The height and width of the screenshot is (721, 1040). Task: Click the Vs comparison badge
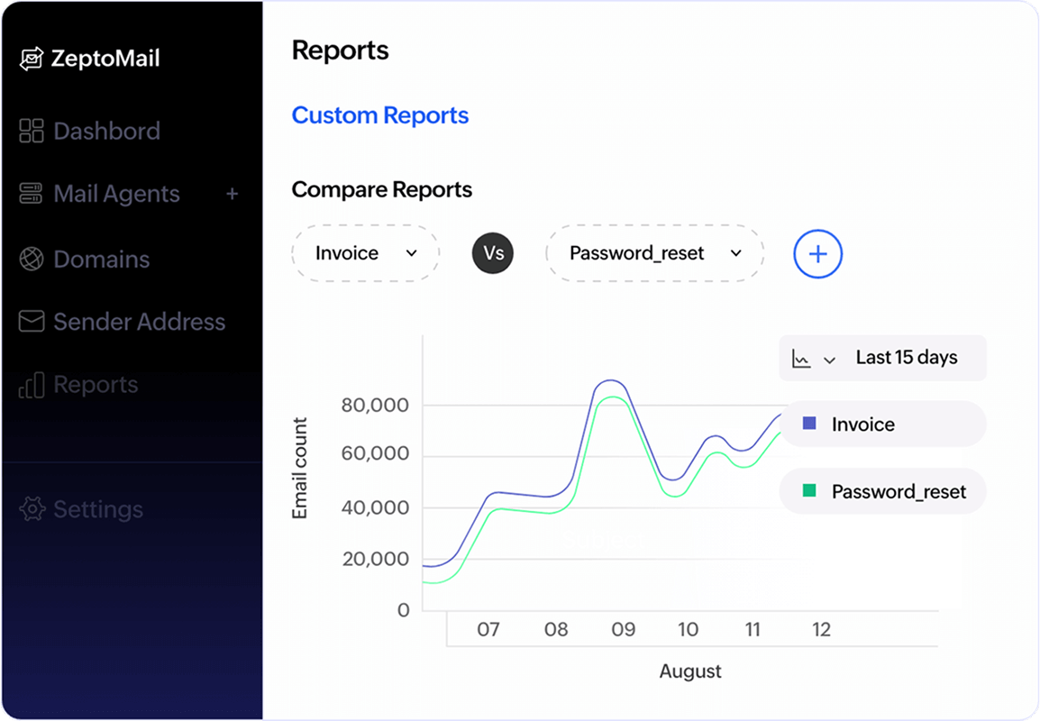493,253
